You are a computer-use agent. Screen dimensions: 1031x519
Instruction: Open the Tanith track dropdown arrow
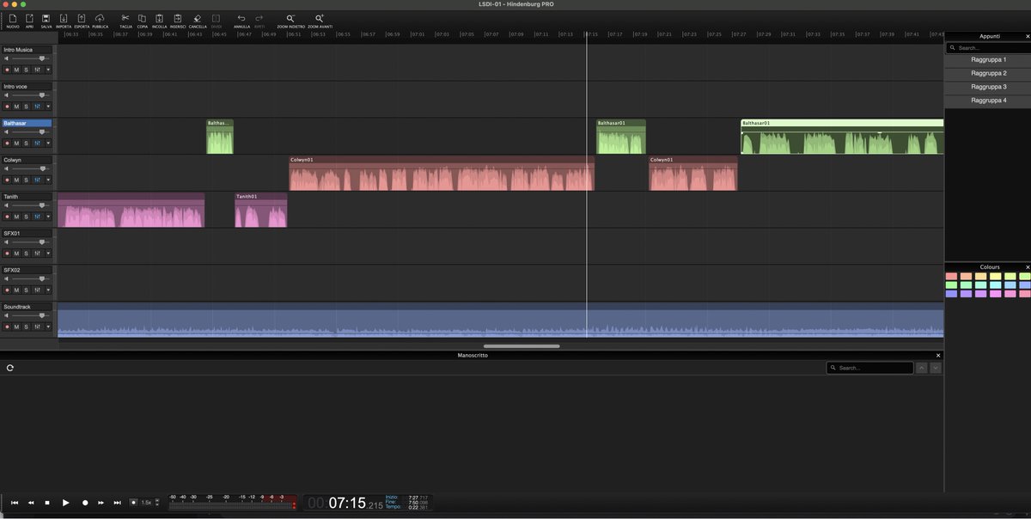48,217
